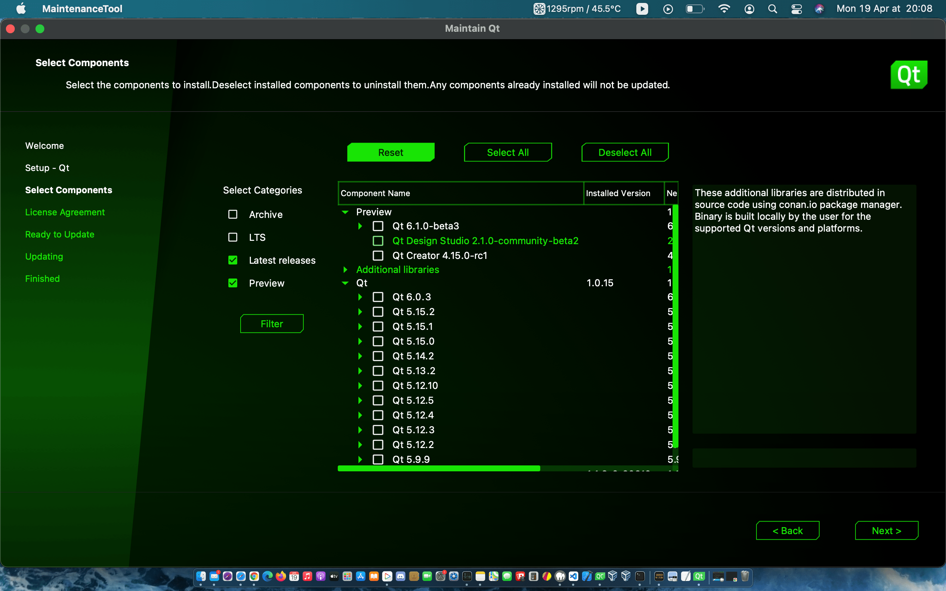Screen dimensions: 946x591
Task: Expand the Qt 5.13.2 node arrow
Action: [360, 371]
